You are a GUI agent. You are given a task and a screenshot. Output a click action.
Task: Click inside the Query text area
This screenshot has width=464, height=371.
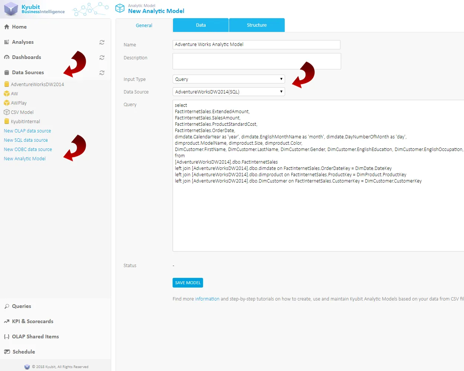click(x=318, y=175)
